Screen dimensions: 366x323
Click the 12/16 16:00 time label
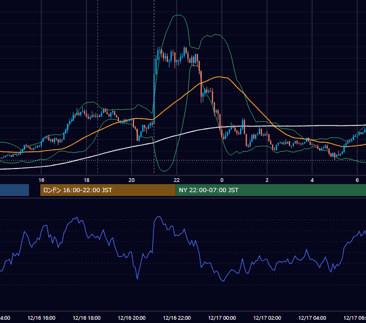[41, 318]
